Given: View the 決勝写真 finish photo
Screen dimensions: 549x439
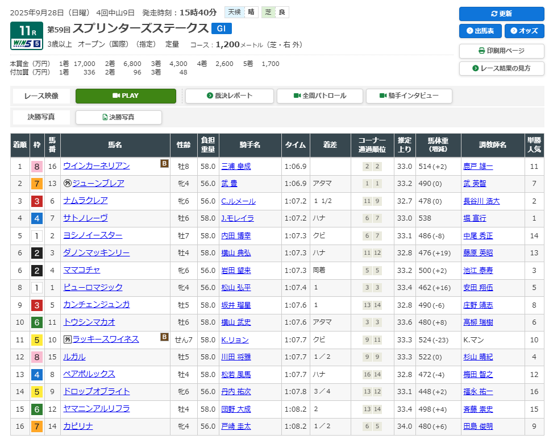Looking at the screenshot, I should coord(118,117).
